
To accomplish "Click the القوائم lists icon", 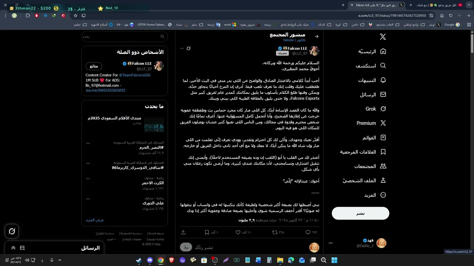I will point(383,137).
